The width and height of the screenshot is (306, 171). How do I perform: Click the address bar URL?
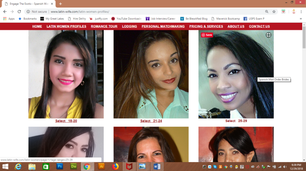point(80,12)
